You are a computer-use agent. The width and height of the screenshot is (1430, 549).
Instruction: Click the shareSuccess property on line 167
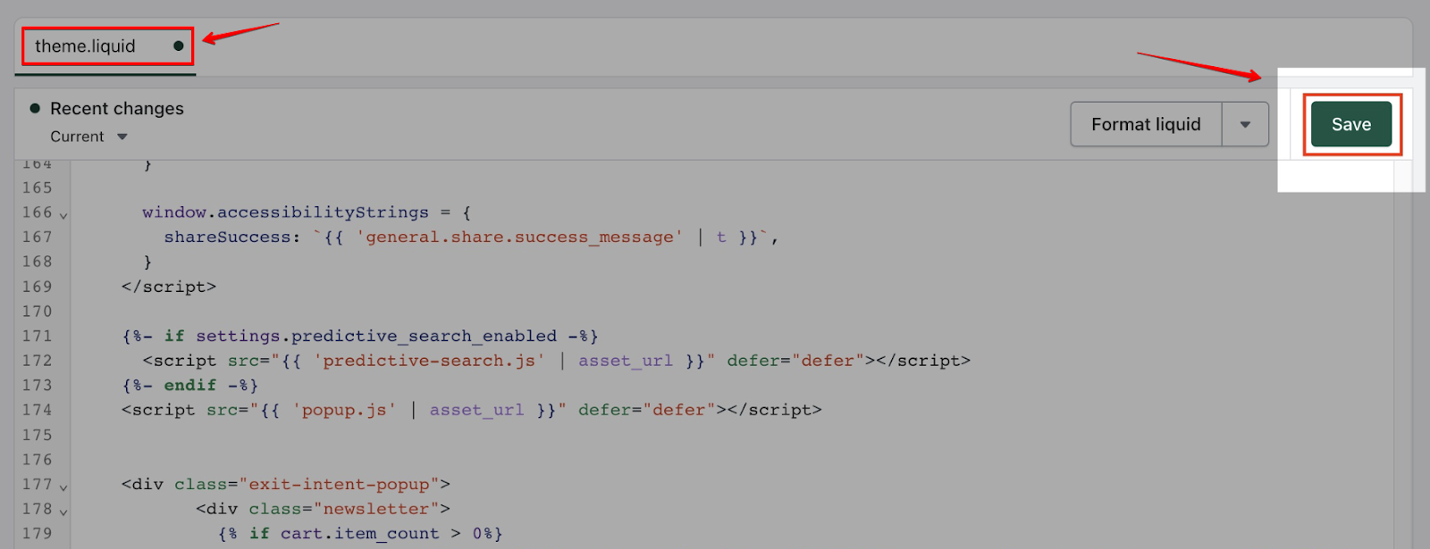227,237
